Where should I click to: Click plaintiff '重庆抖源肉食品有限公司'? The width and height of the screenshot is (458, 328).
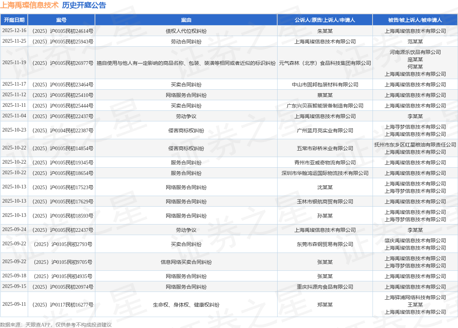pos(325,287)
